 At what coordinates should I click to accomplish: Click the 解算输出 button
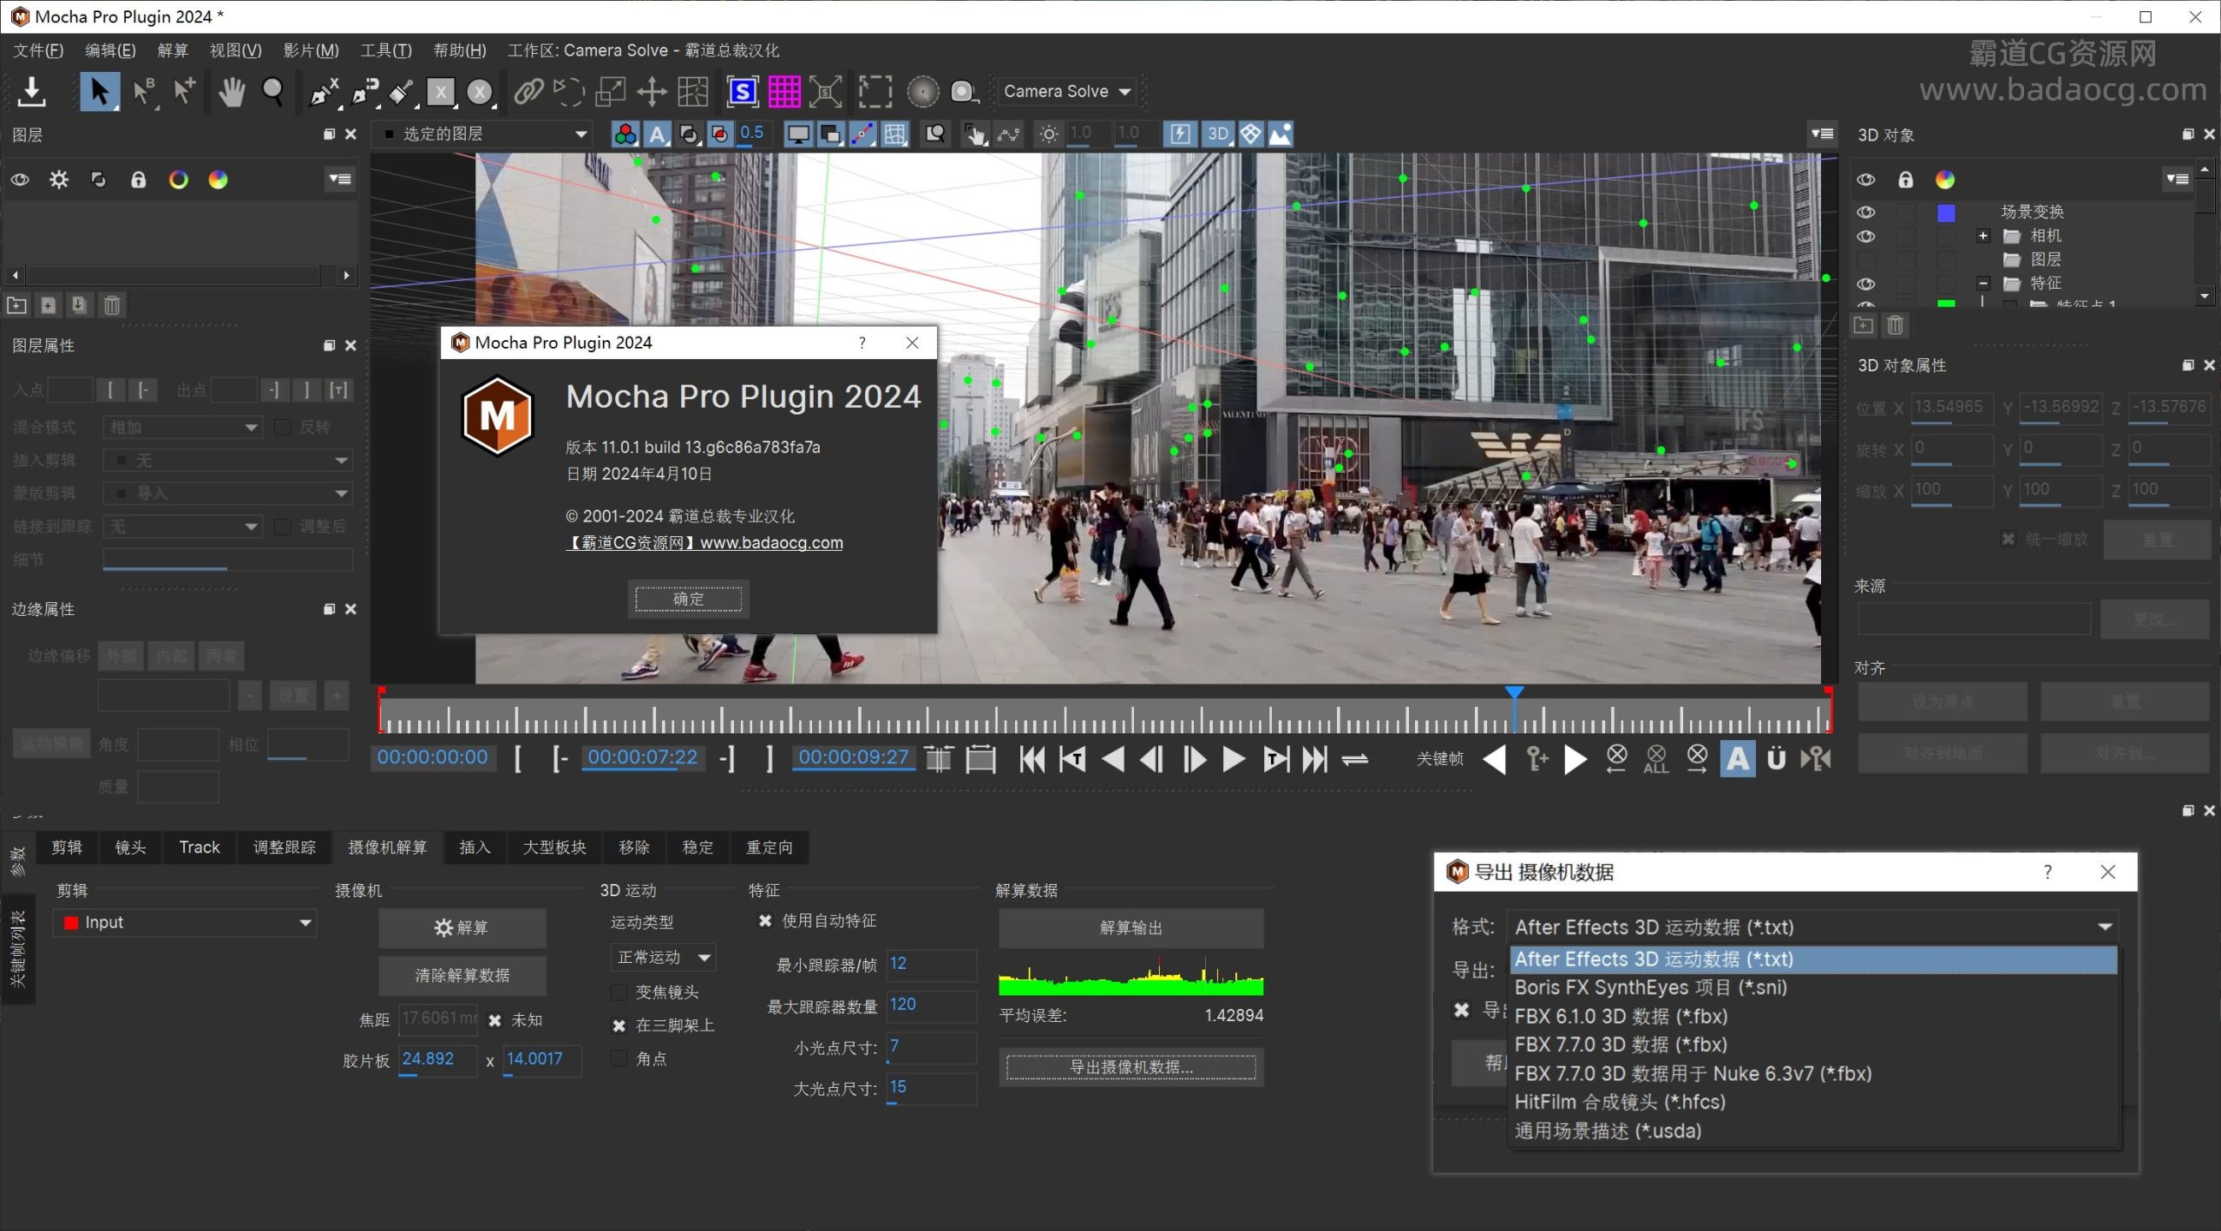tap(1131, 927)
